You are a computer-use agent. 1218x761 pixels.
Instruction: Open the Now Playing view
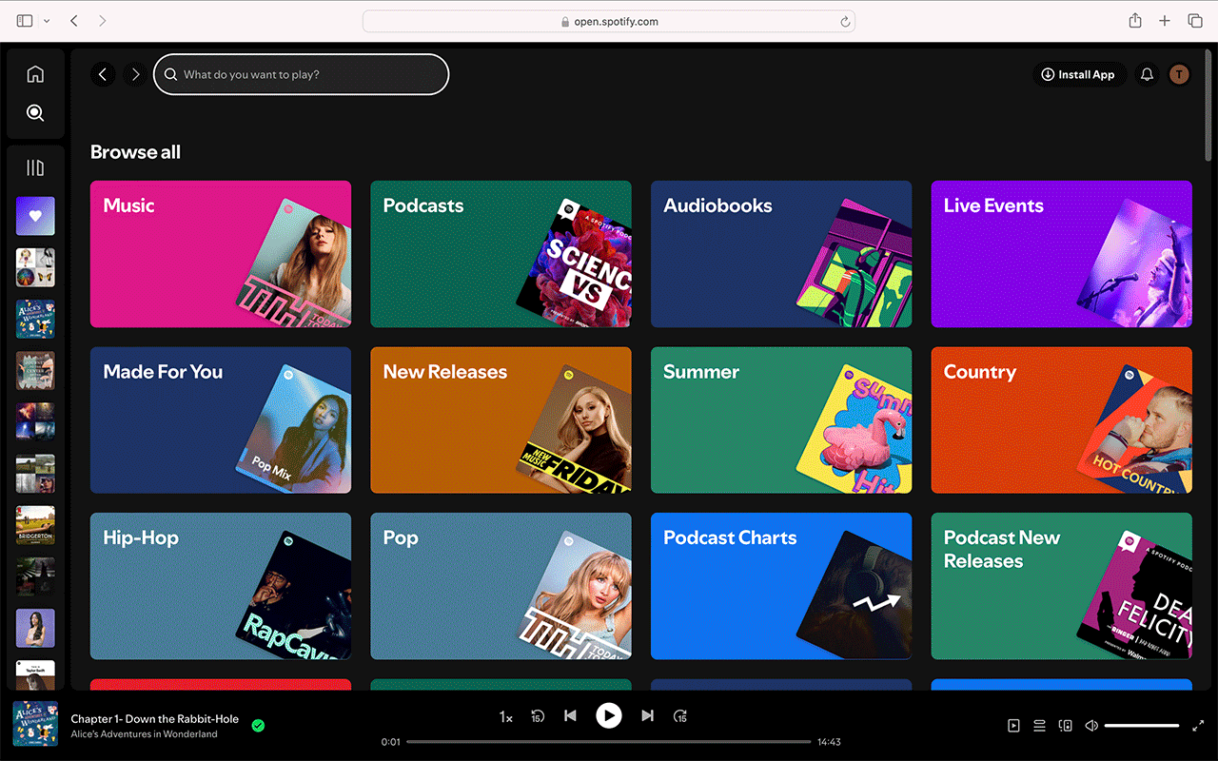pyautogui.click(x=1013, y=725)
